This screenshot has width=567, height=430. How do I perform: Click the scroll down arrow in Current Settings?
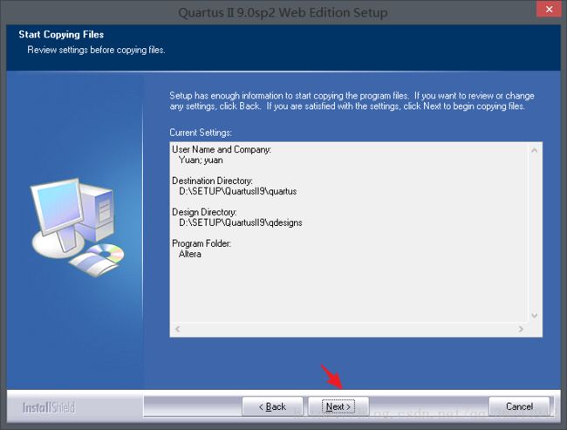click(535, 316)
